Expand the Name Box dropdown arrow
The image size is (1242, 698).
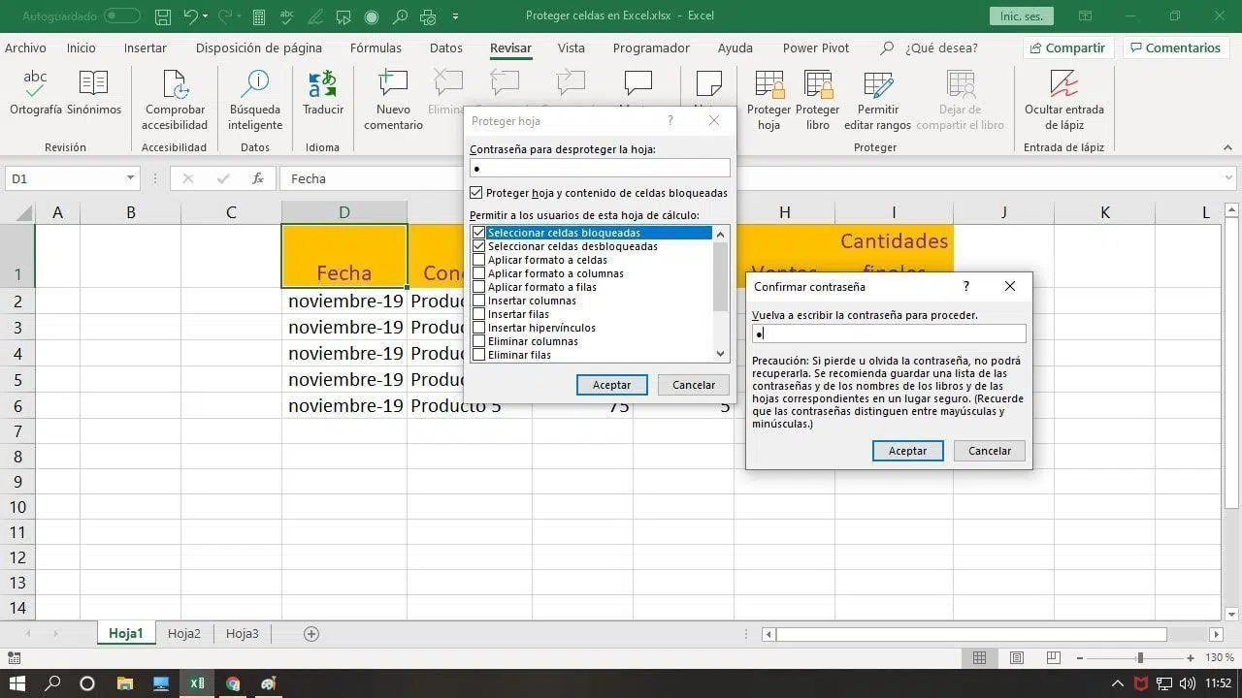[x=130, y=178]
